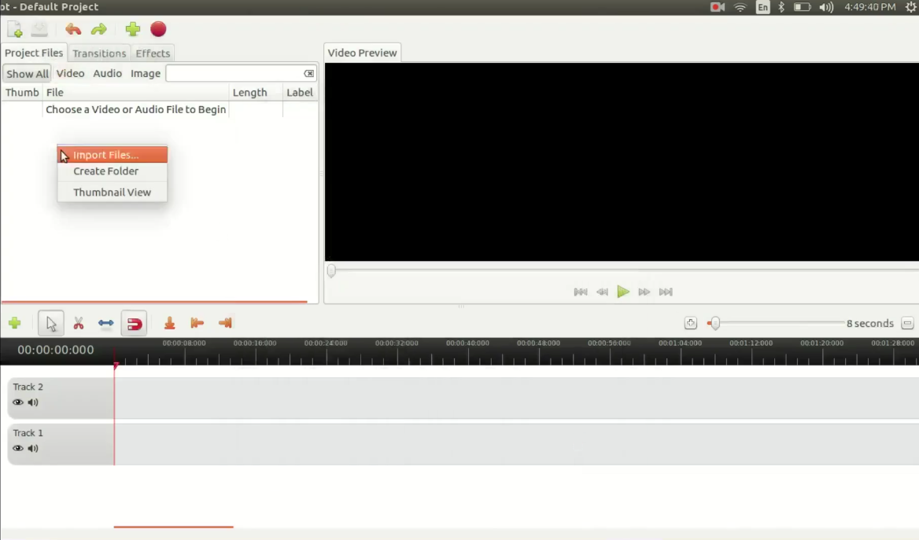
Task: Open the Wi-Fi network menu
Action: pos(740,7)
